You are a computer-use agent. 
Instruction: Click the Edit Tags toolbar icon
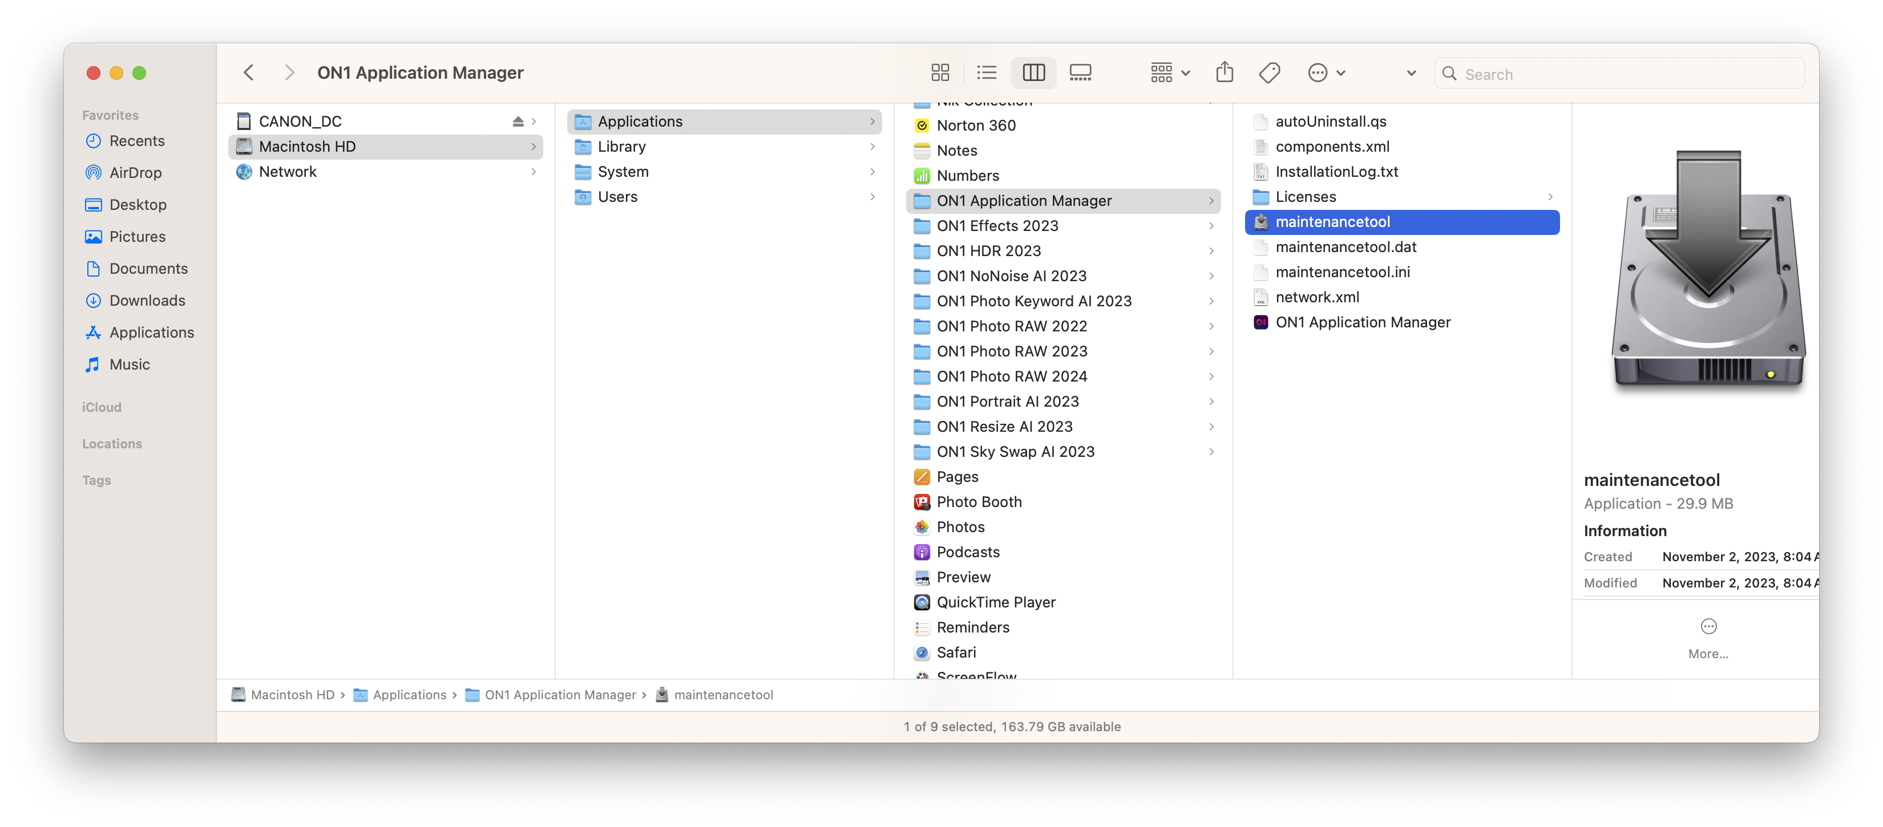point(1270,72)
